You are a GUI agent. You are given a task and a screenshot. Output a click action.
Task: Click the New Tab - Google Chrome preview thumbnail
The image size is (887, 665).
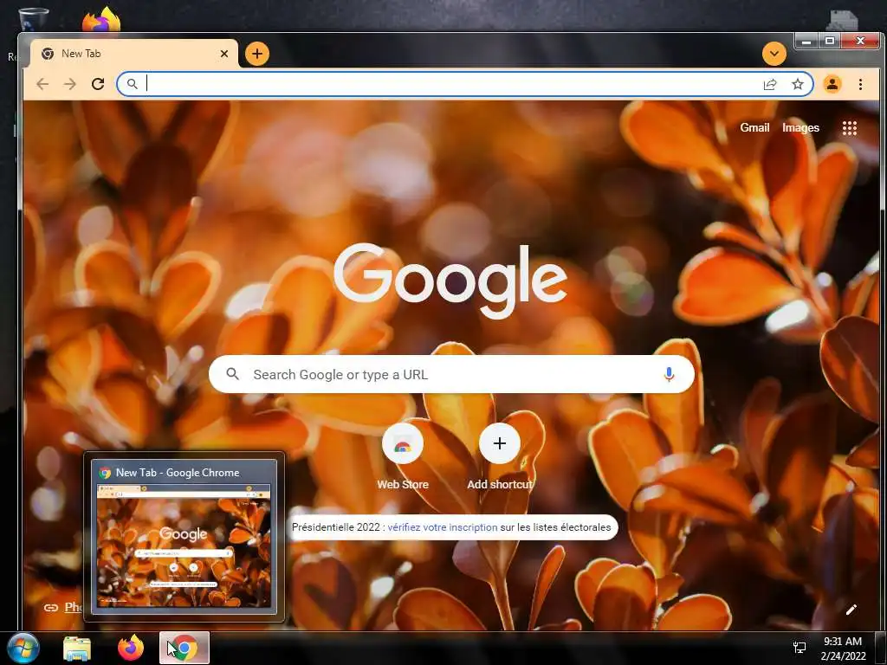(184, 537)
